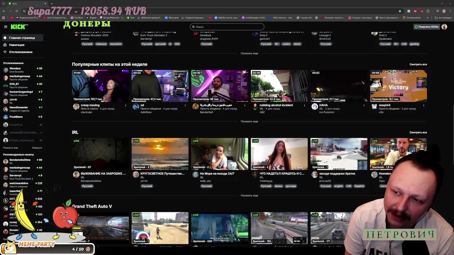
Task: Click pivovar55 avatar under IRL stream
Action: (x=315, y=175)
